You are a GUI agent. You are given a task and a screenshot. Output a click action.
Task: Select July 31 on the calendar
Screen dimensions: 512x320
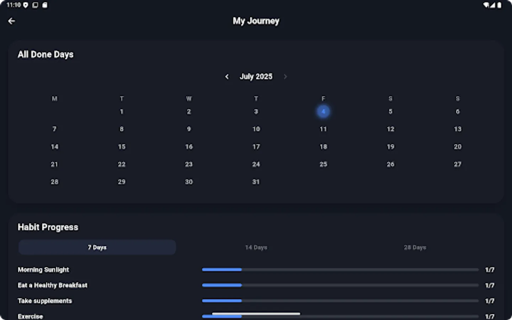[256, 182]
